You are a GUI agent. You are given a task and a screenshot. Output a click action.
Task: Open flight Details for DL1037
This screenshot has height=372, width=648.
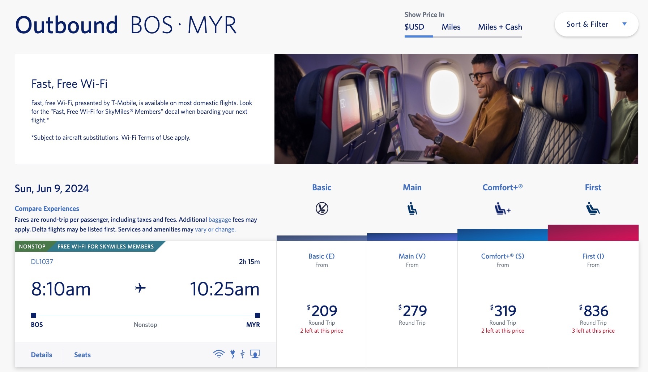click(42, 355)
